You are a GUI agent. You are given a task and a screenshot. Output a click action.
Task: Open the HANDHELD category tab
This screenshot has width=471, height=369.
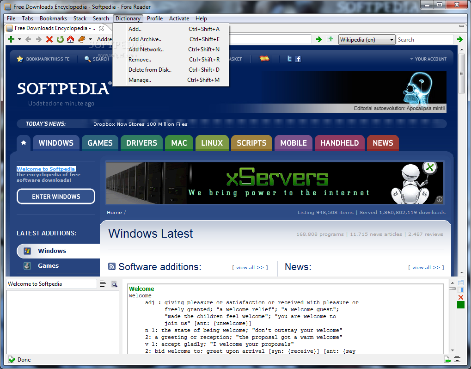pyautogui.click(x=339, y=143)
